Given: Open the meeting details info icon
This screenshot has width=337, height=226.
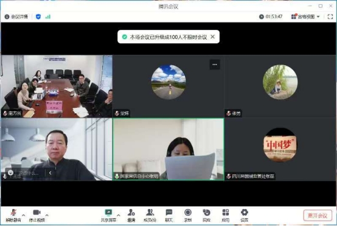Looking at the screenshot, I should pyautogui.click(x=7, y=16).
